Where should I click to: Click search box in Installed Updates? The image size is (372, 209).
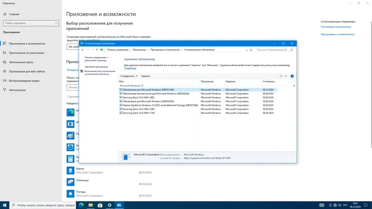274,50
